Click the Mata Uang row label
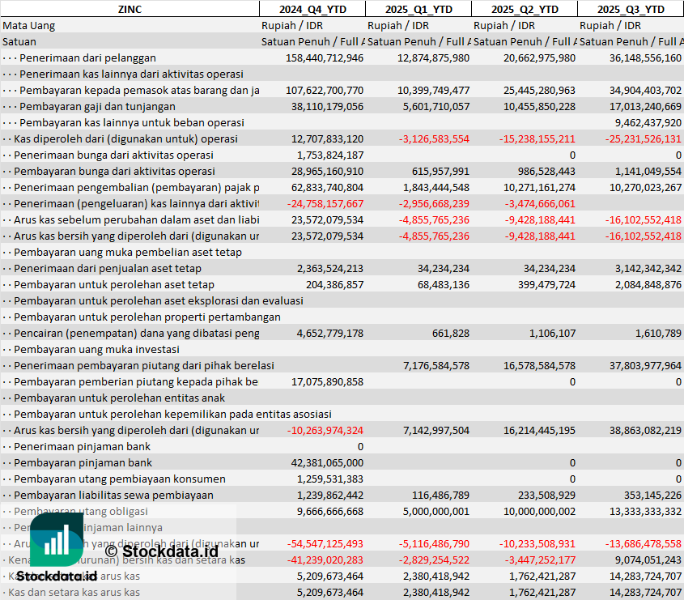This screenshot has width=684, height=600. pyautogui.click(x=29, y=26)
